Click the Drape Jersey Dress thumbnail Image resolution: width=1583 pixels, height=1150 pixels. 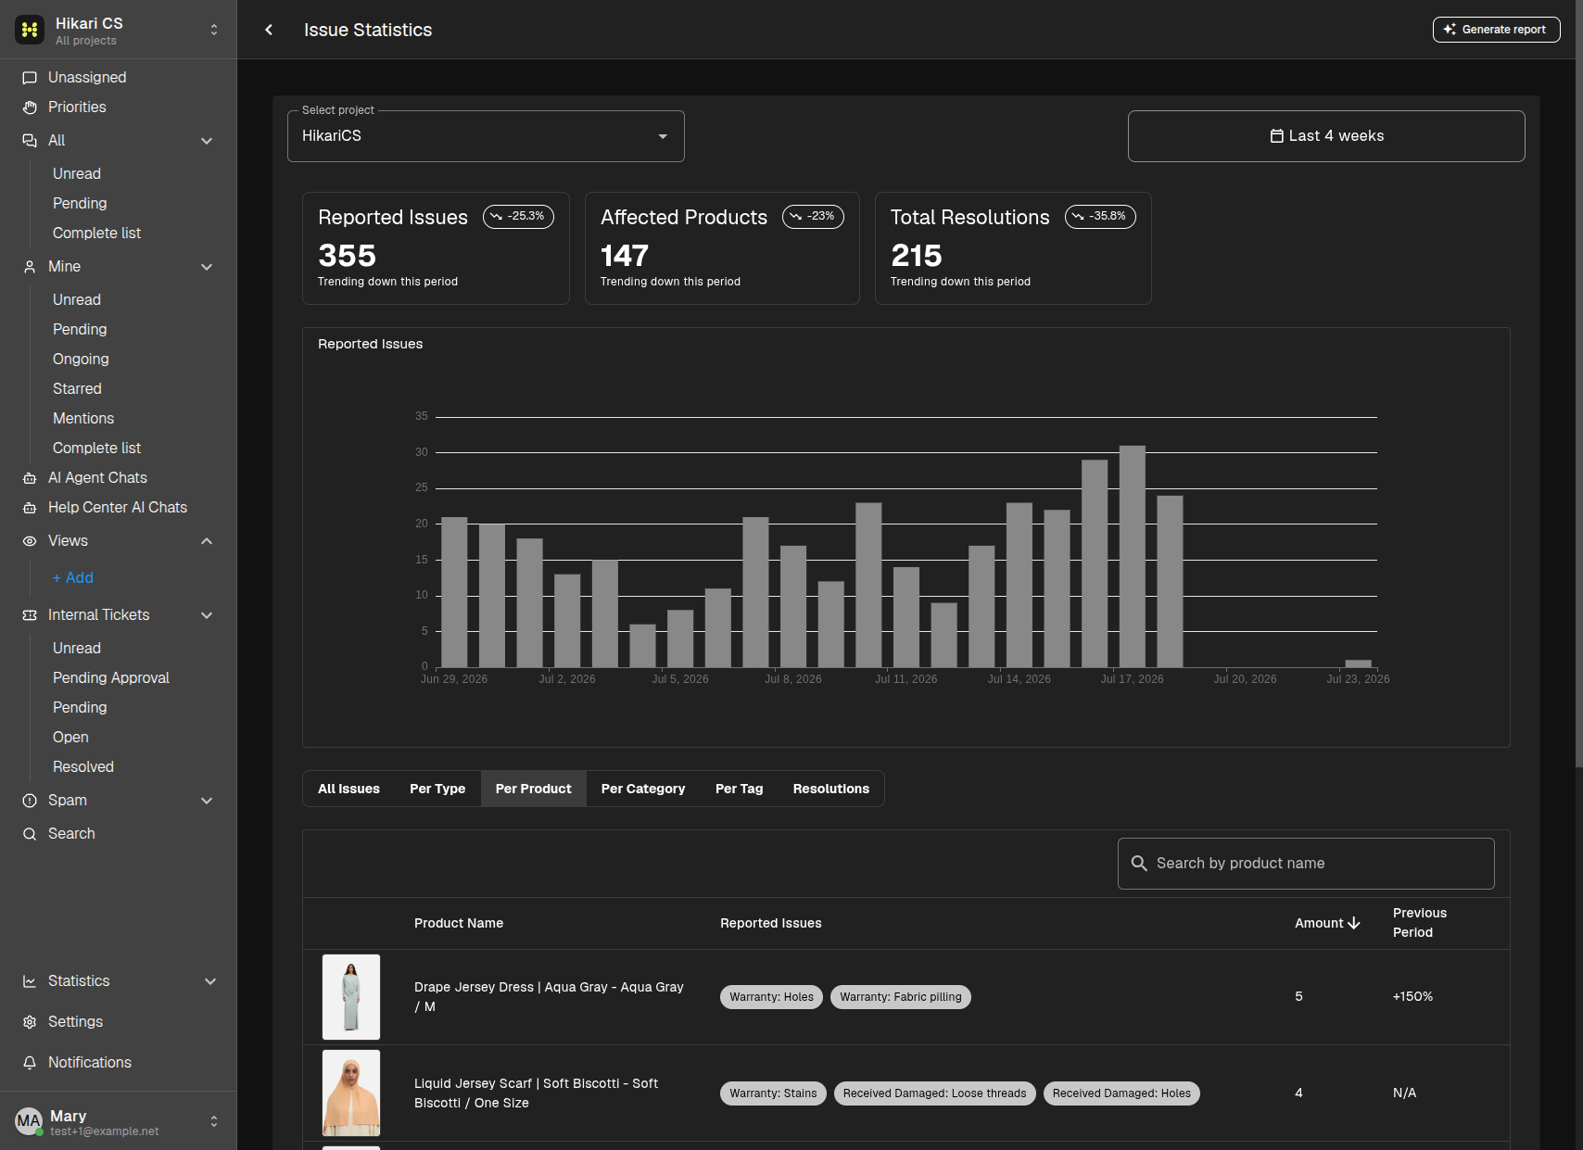click(x=351, y=997)
